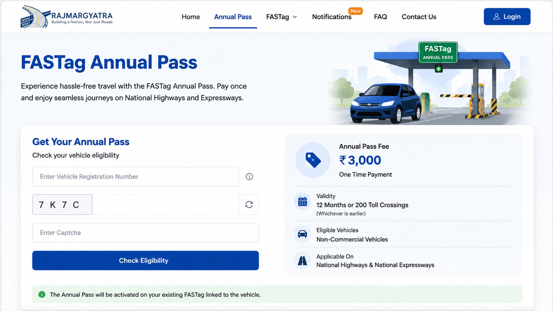Expand the FASTag dropdown menu
553x311 pixels.
(x=281, y=17)
